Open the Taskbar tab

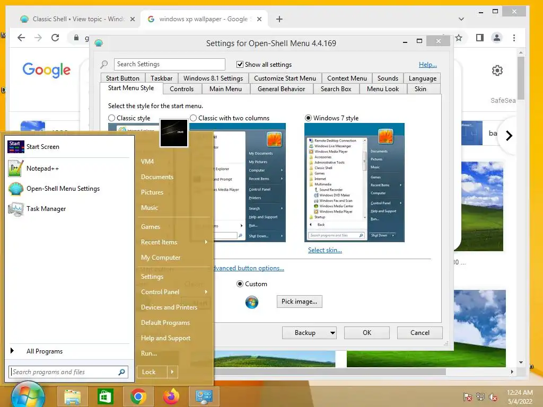161,78
